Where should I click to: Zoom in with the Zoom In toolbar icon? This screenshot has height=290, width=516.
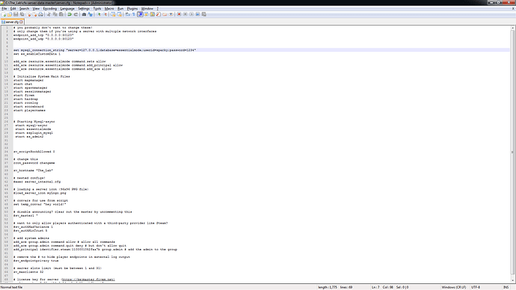99,14
